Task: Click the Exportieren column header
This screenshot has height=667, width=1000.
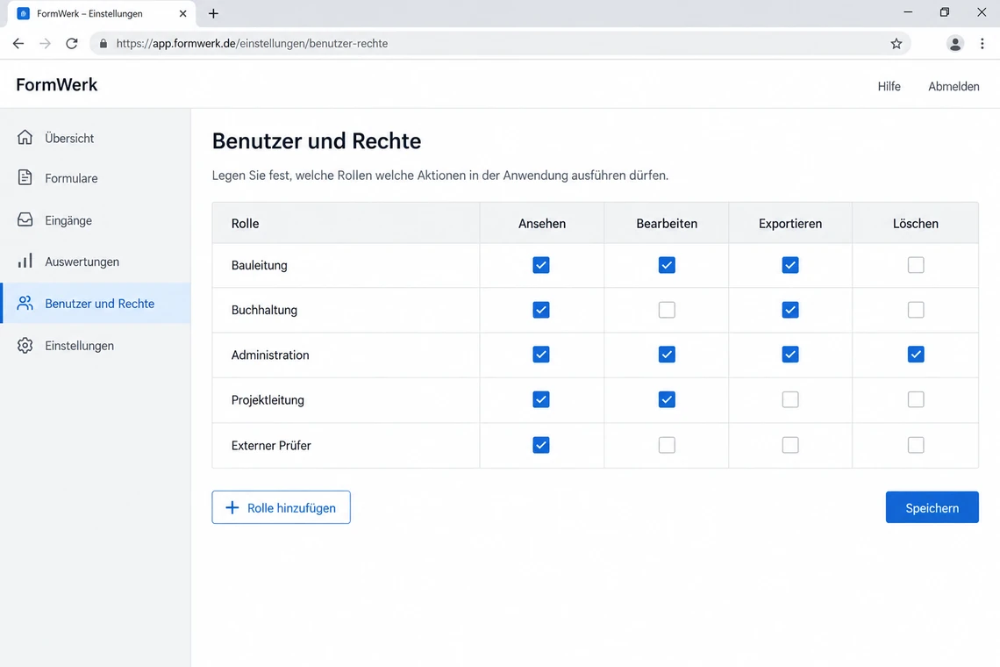Action: (790, 224)
